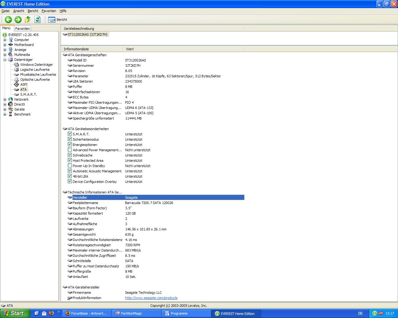Expand the Computer tree node
Screen dimensions: 398x318
[x=5, y=40]
